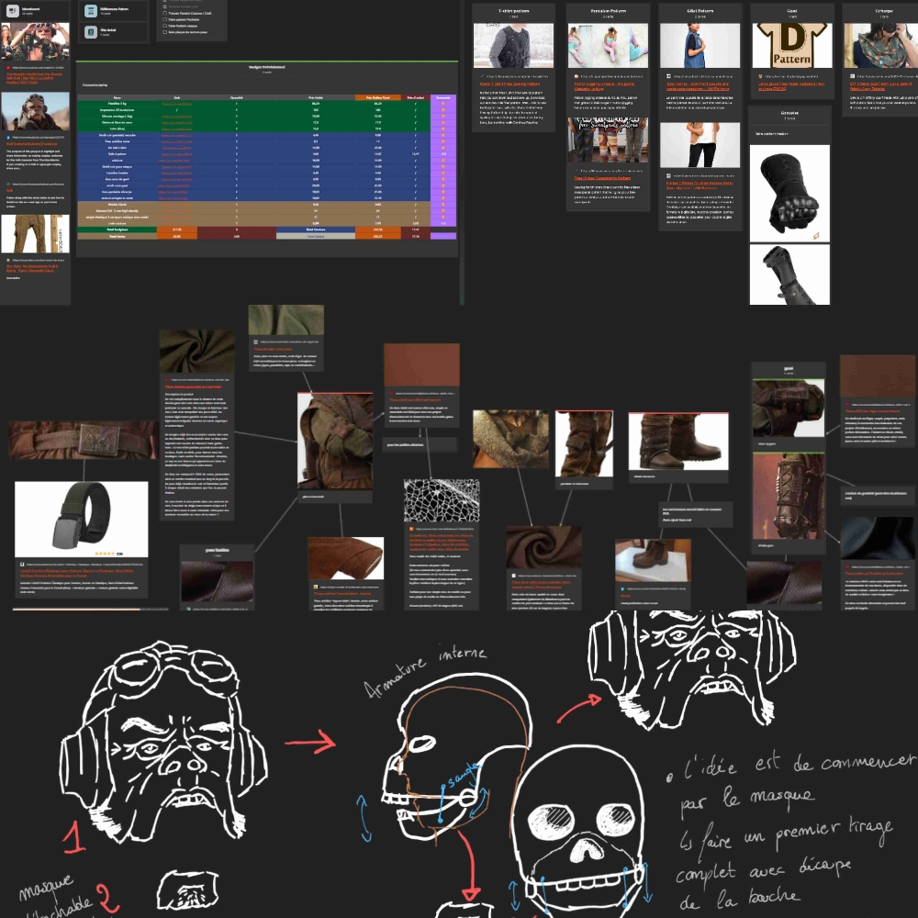This screenshot has width=918, height=918.
Task: Mark 'Faire Pattern casque' as done
Action: point(164,27)
